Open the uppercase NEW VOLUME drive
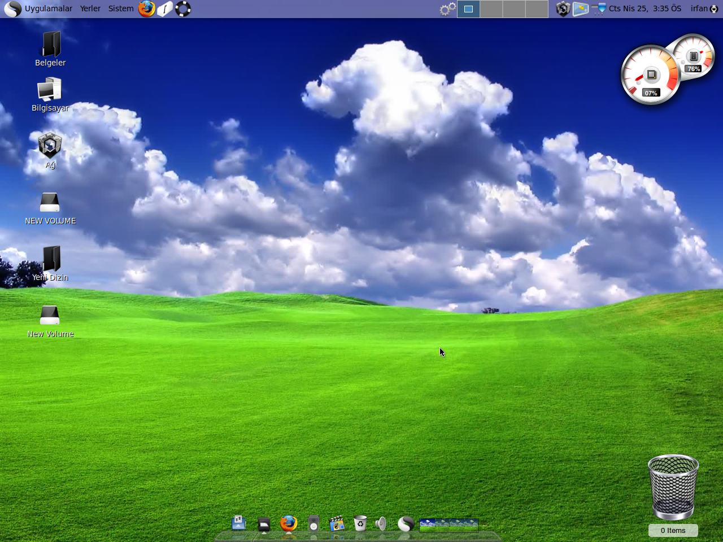The image size is (723, 542). 50,203
